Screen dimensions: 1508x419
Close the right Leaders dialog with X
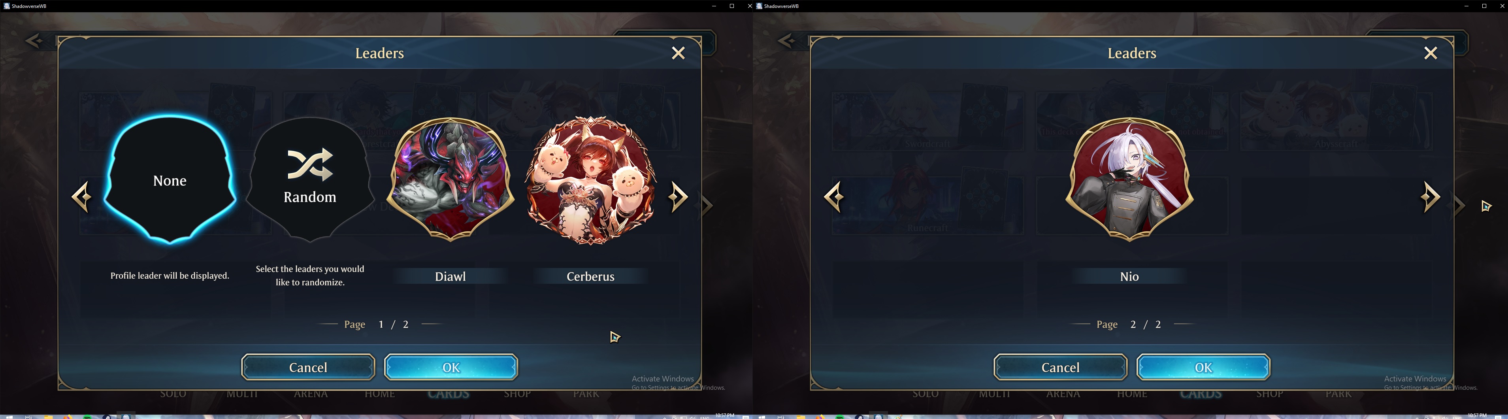pos(1431,53)
